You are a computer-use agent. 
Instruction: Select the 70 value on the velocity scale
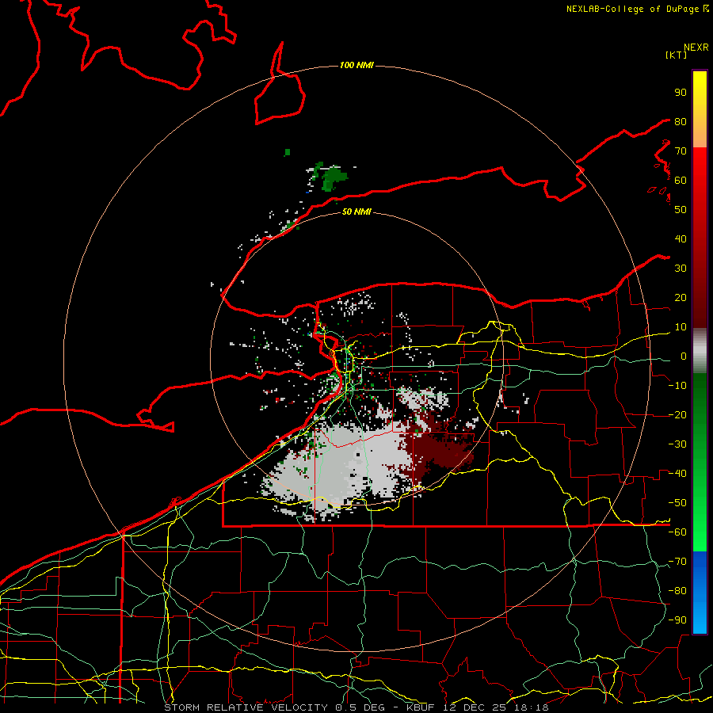click(681, 151)
